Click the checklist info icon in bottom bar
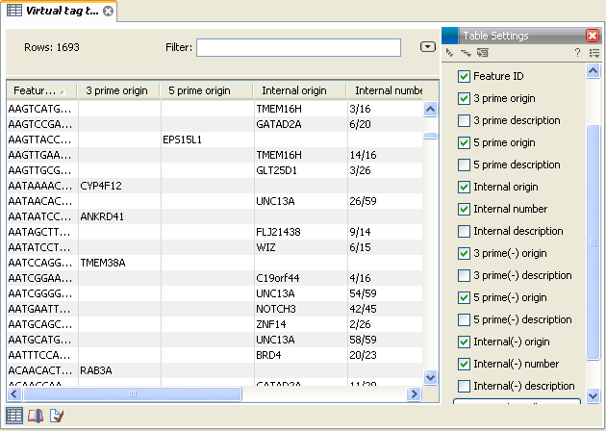The width and height of the screenshot is (606, 431). (x=57, y=416)
